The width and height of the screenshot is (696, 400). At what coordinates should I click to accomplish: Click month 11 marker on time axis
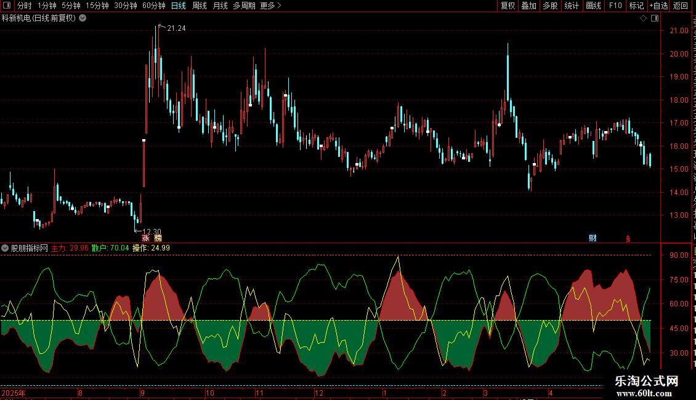pyautogui.click(x=260, y=393)
